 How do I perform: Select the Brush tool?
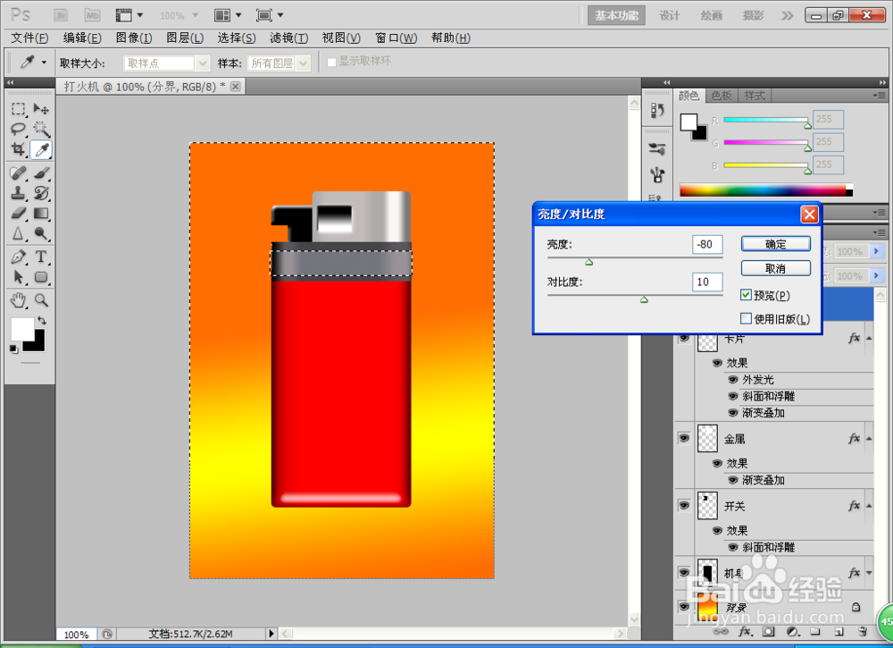coord(41,173)
